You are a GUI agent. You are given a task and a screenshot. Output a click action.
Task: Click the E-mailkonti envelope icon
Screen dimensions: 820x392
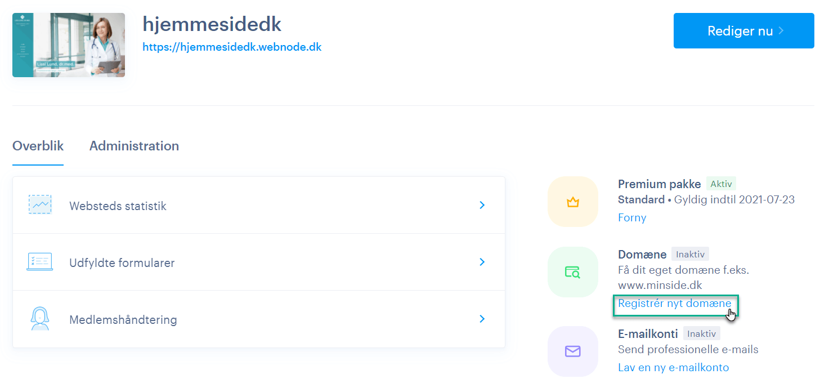pyautogui.click(x=572, y=351)
